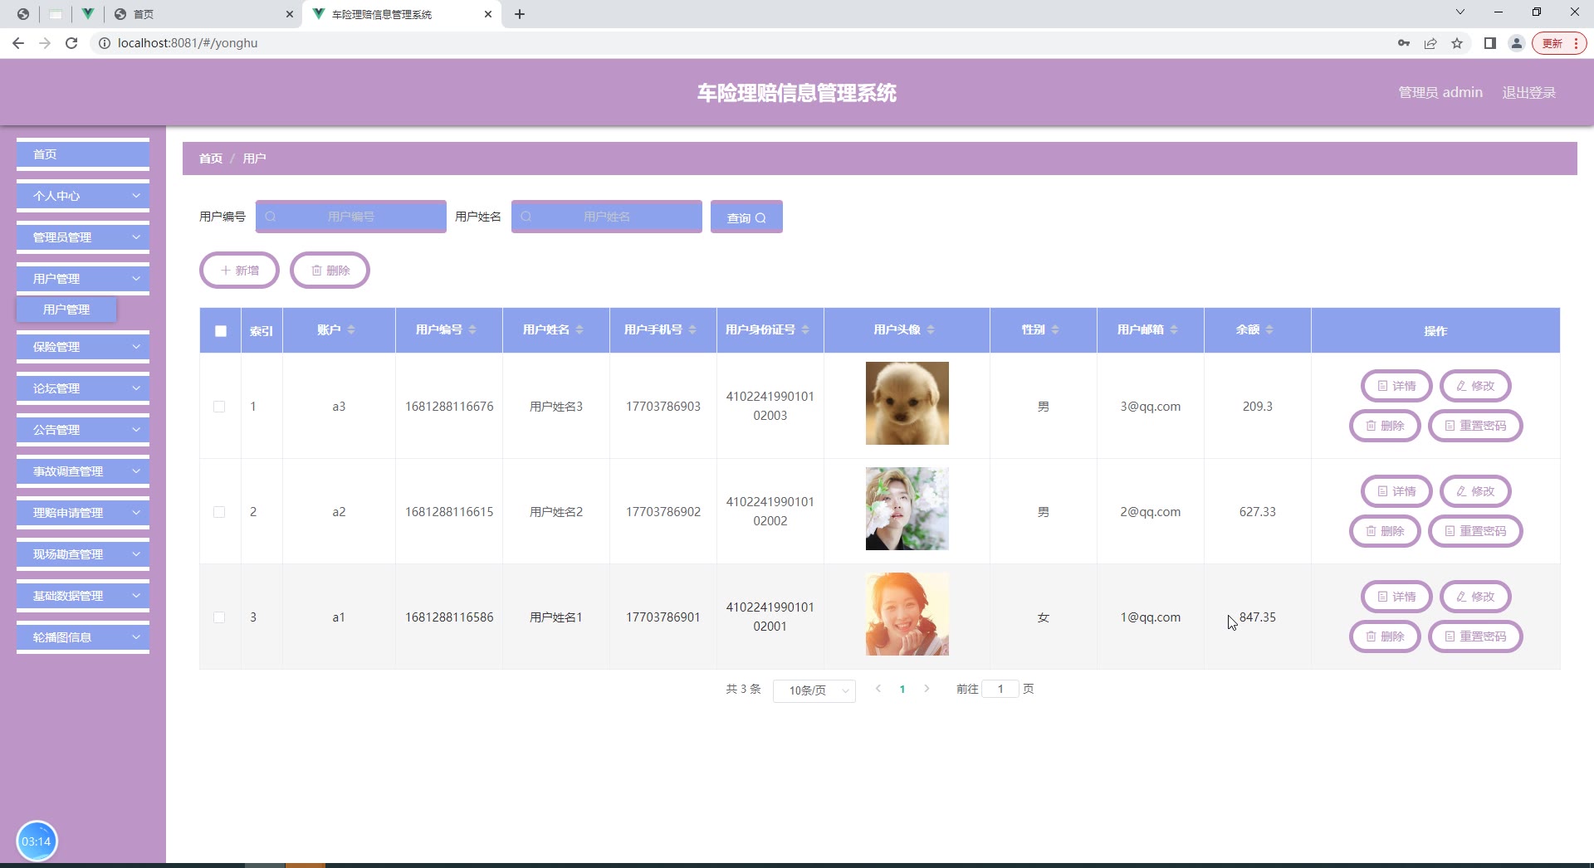Image resolution: width=1594 pixels, height=868 pixels.
Task: Toggle the select-all header checkbox
Action: pyautogui.click(x=221, y=331)
